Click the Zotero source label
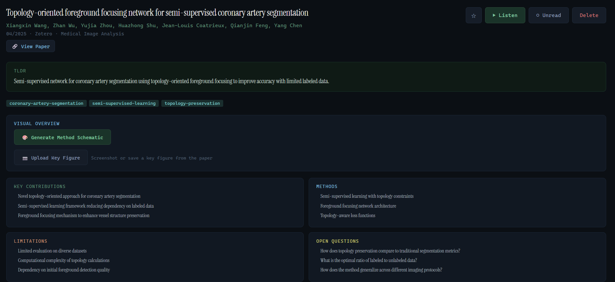This screenshot has height=282, width=615. [44, 34]
